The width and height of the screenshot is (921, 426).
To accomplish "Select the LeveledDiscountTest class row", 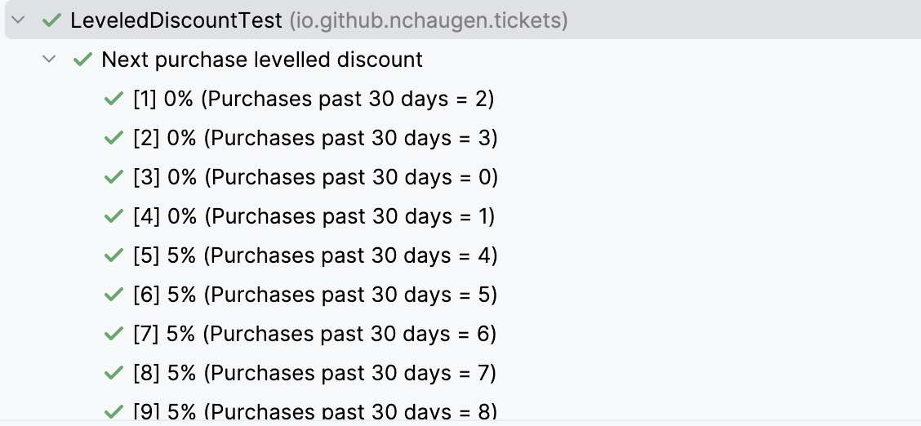I will (318, 20).
